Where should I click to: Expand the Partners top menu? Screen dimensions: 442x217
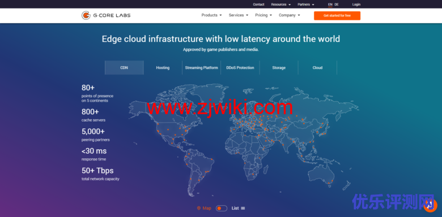click(x=306, y=5)
